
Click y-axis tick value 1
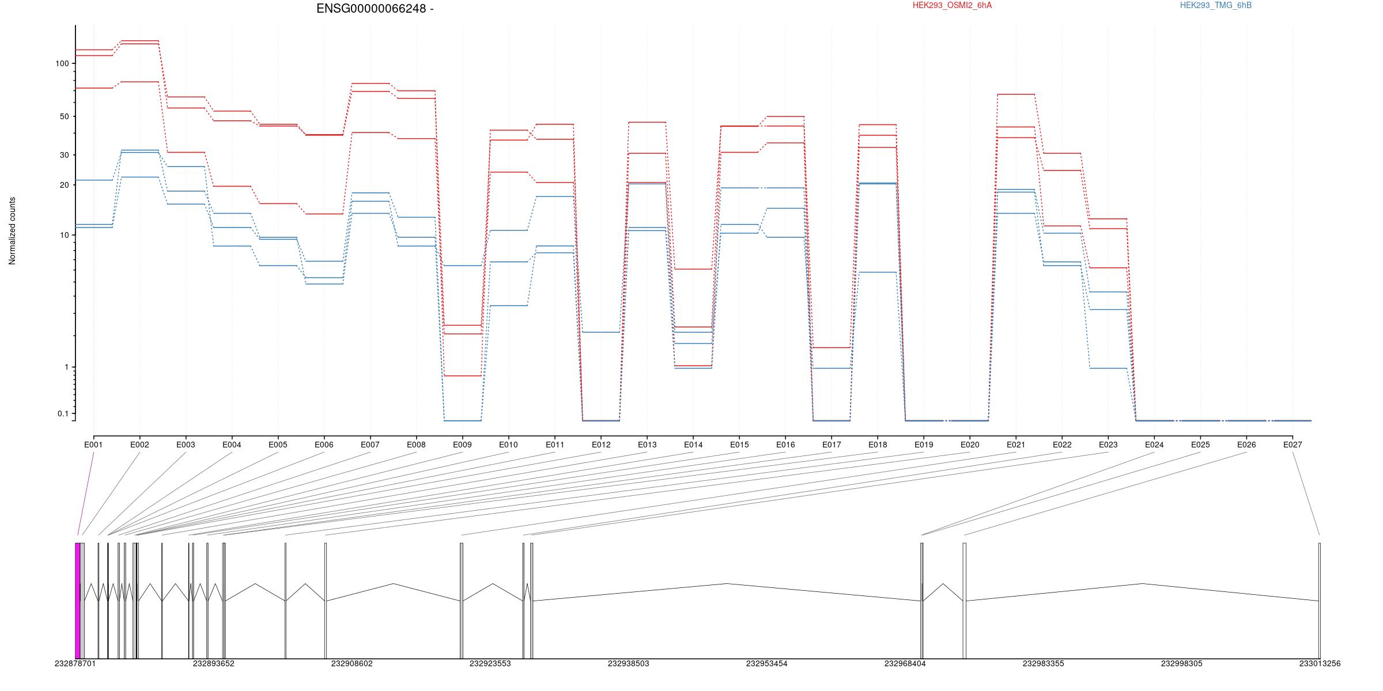67,367
